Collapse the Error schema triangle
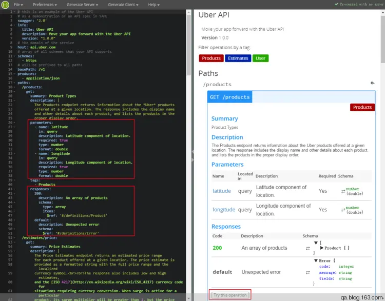 point(316,260)
